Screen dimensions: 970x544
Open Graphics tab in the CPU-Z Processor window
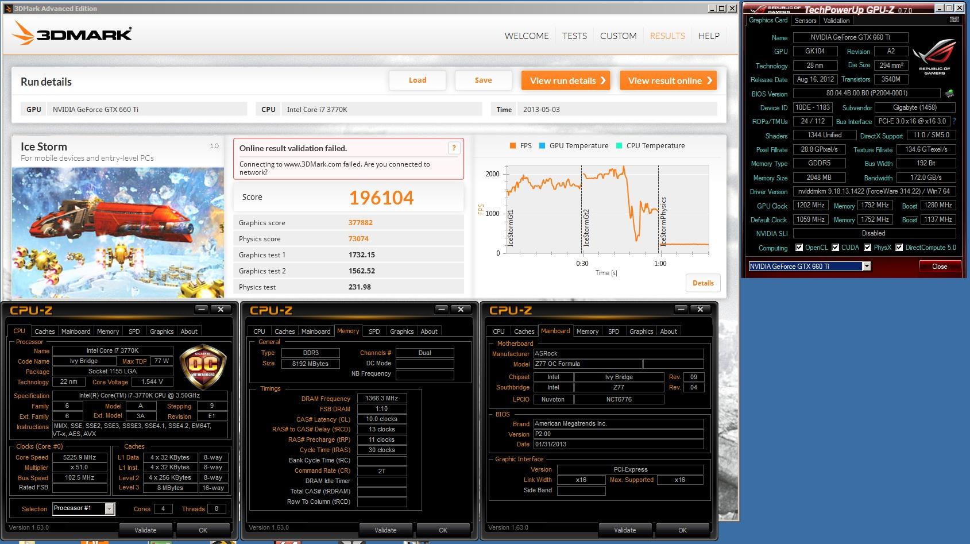tap(161, 331)
